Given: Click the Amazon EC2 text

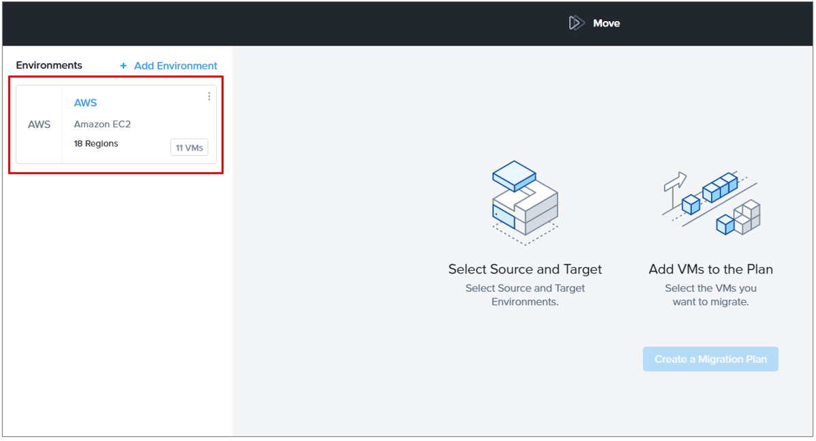Looking at the screenshot, I should click(102, 124).
